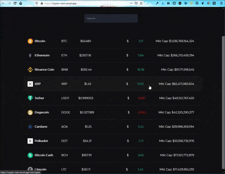This screenshot has width=225, height=174.
Task: Click the Ethereum diamond logo
Action: pos(30,55)
